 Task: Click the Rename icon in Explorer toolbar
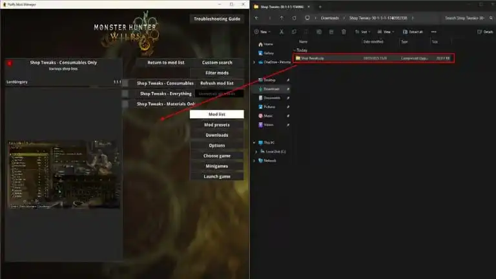[x=319, y=32]
